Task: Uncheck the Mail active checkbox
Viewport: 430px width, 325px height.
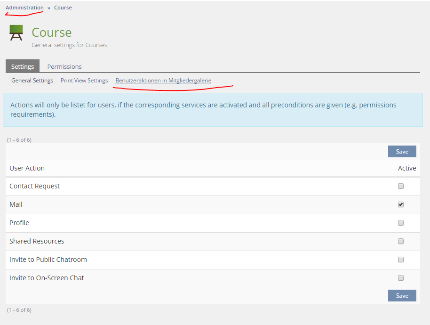Action: [401, 204]
